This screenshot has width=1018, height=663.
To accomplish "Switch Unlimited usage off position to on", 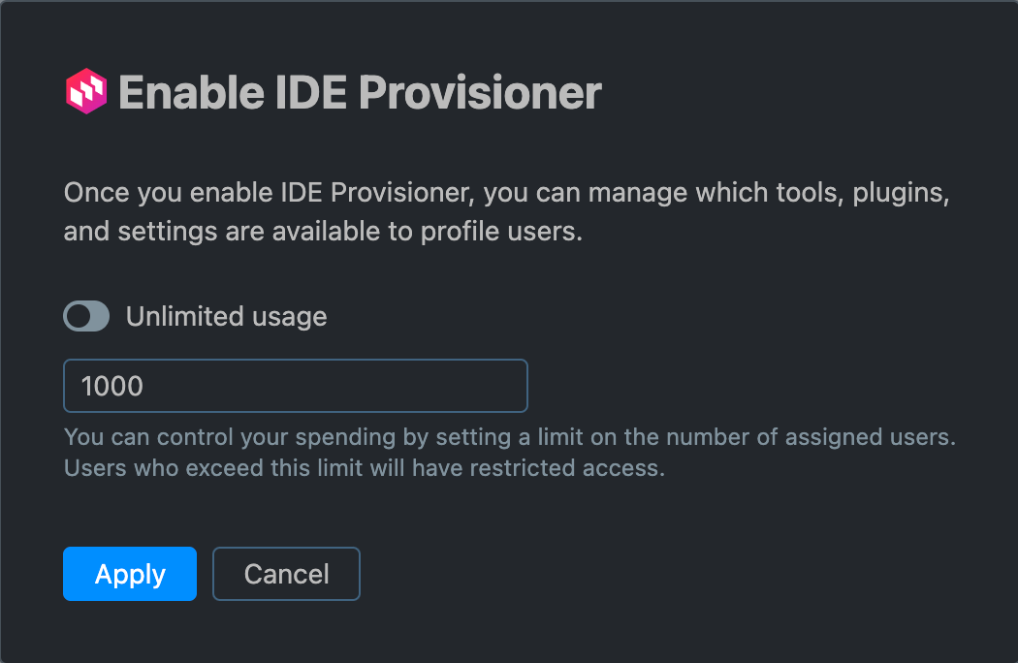I will point(86,316).
